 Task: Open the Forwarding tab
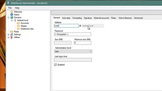(77, 18)
